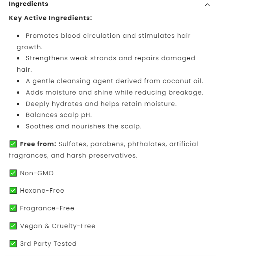The width and height of the screenshot is (256, 260).
Task: Click 'Soothes and nourishes the scalp' bullet
Action: point(83,126)
